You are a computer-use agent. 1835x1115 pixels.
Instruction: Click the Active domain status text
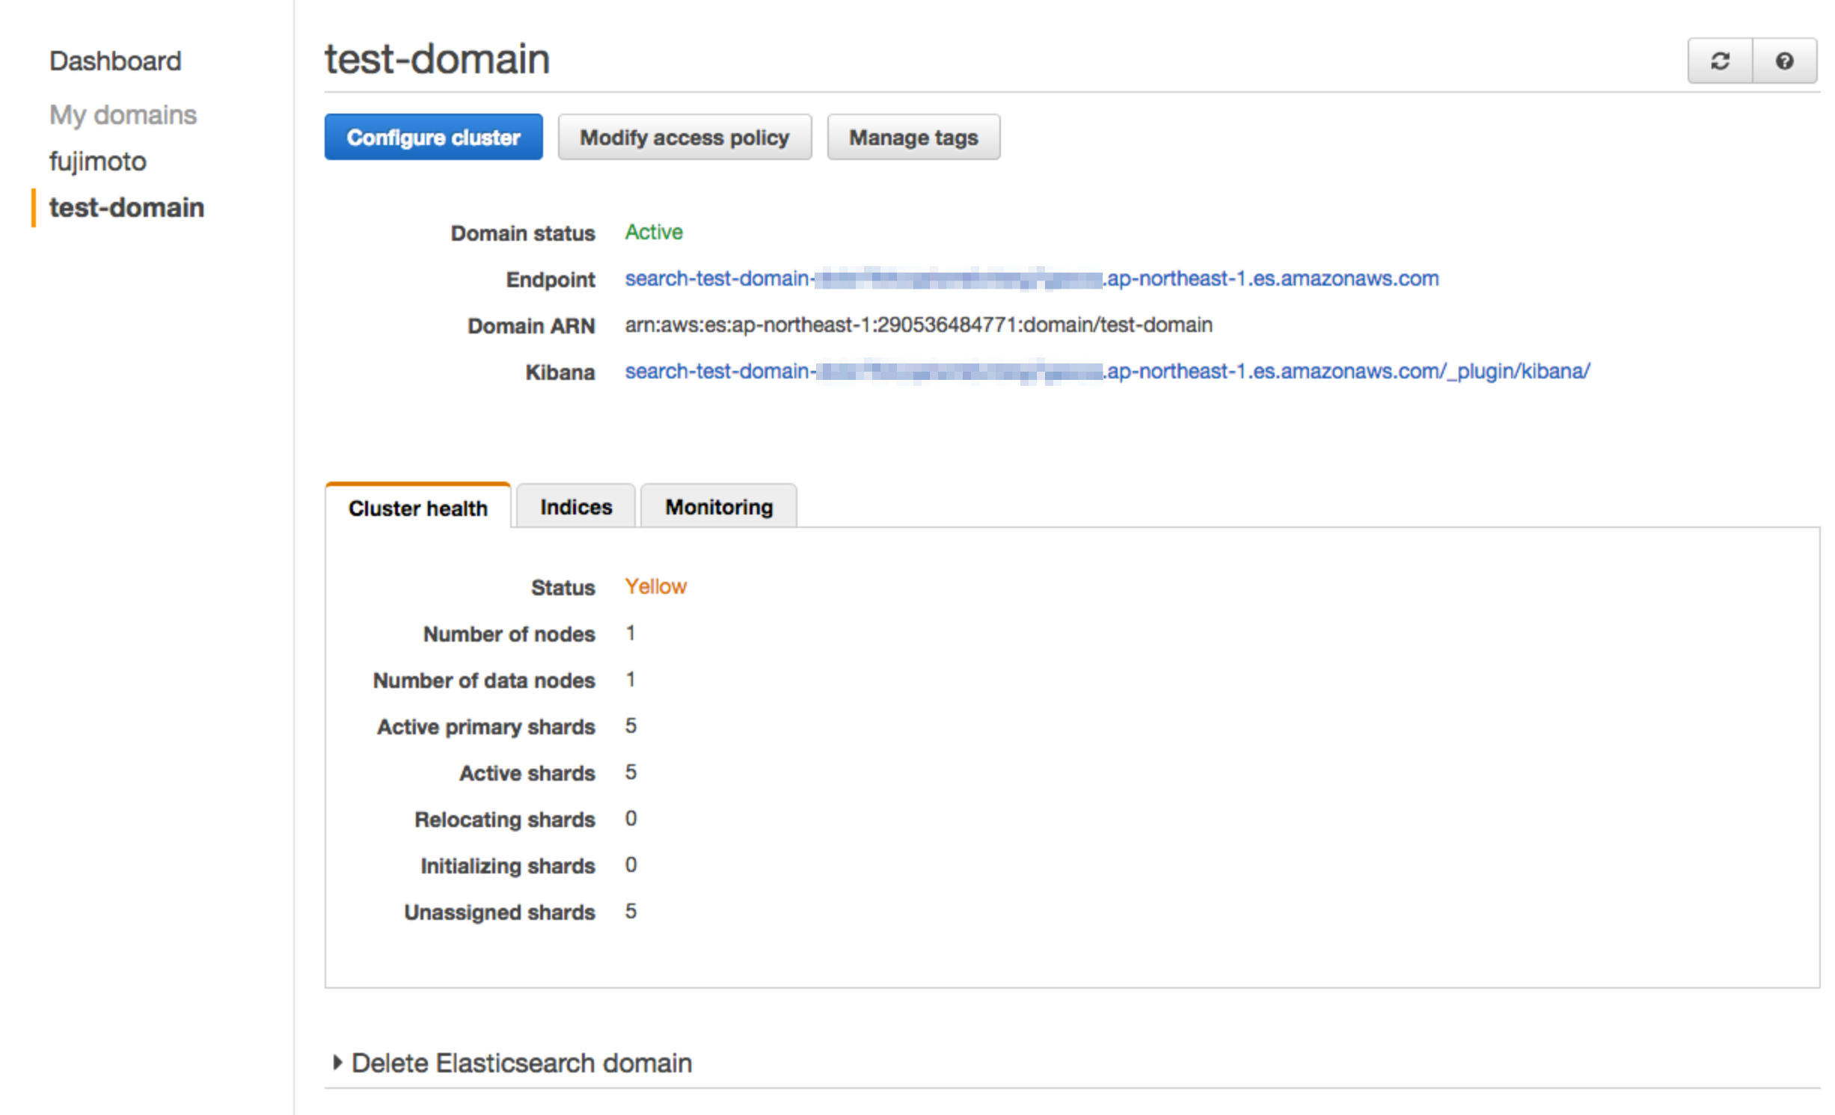pyautogui.click(x=654, y=232)
